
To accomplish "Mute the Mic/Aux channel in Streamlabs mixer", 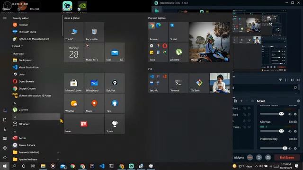I will (290, 131).
